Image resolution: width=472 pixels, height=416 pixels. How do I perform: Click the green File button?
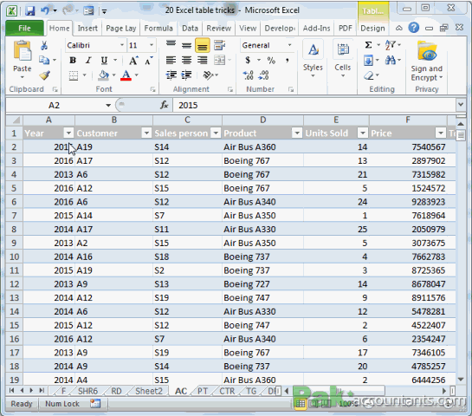point(25,29)
